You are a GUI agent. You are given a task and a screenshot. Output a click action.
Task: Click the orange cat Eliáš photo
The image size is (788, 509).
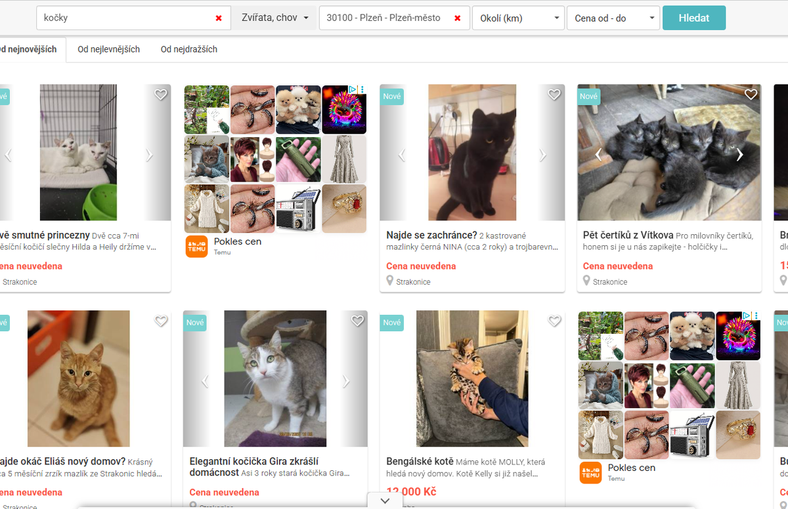(x=78, y=378)
